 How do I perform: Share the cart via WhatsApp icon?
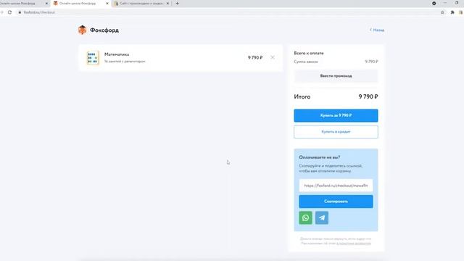305,217
